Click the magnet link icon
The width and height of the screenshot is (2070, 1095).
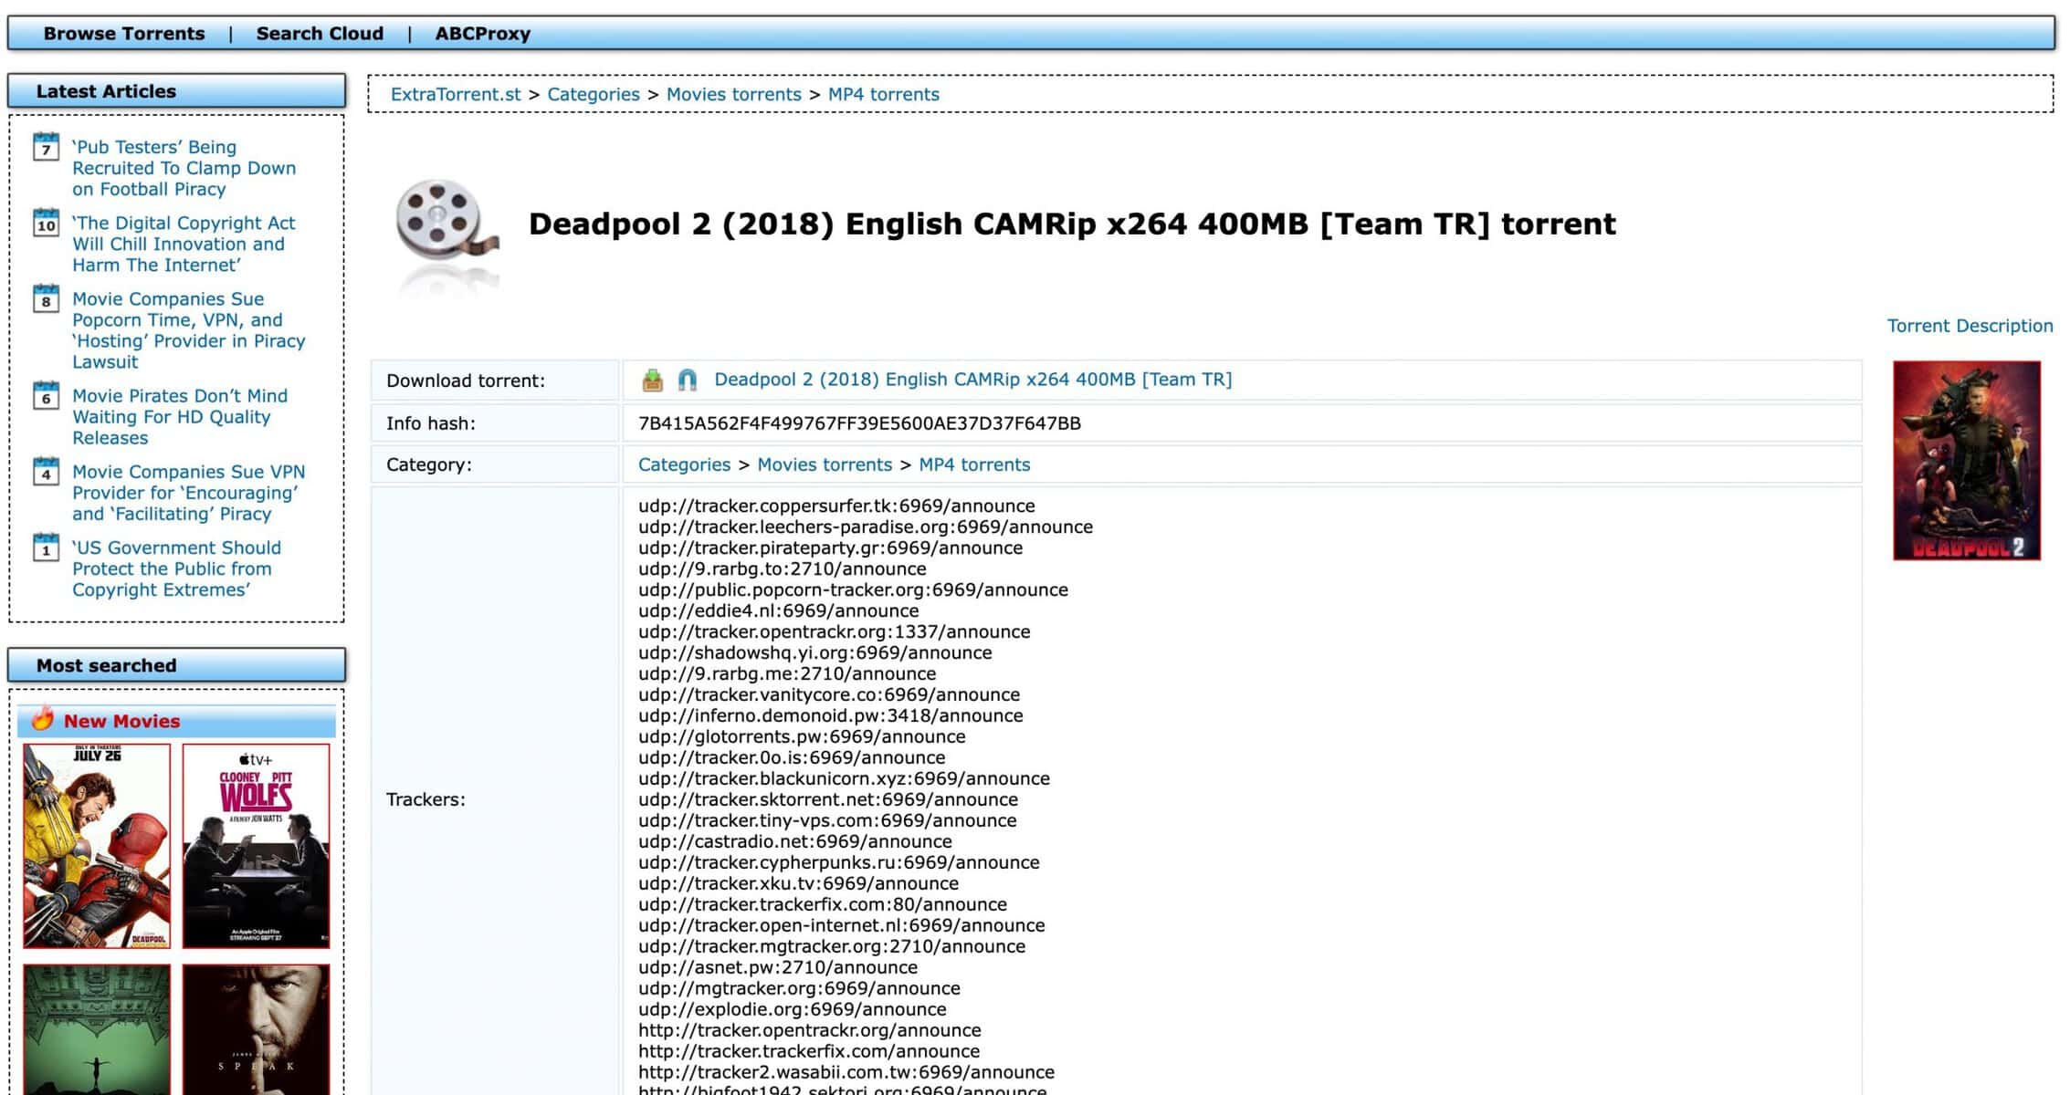(x=687, y=381)
